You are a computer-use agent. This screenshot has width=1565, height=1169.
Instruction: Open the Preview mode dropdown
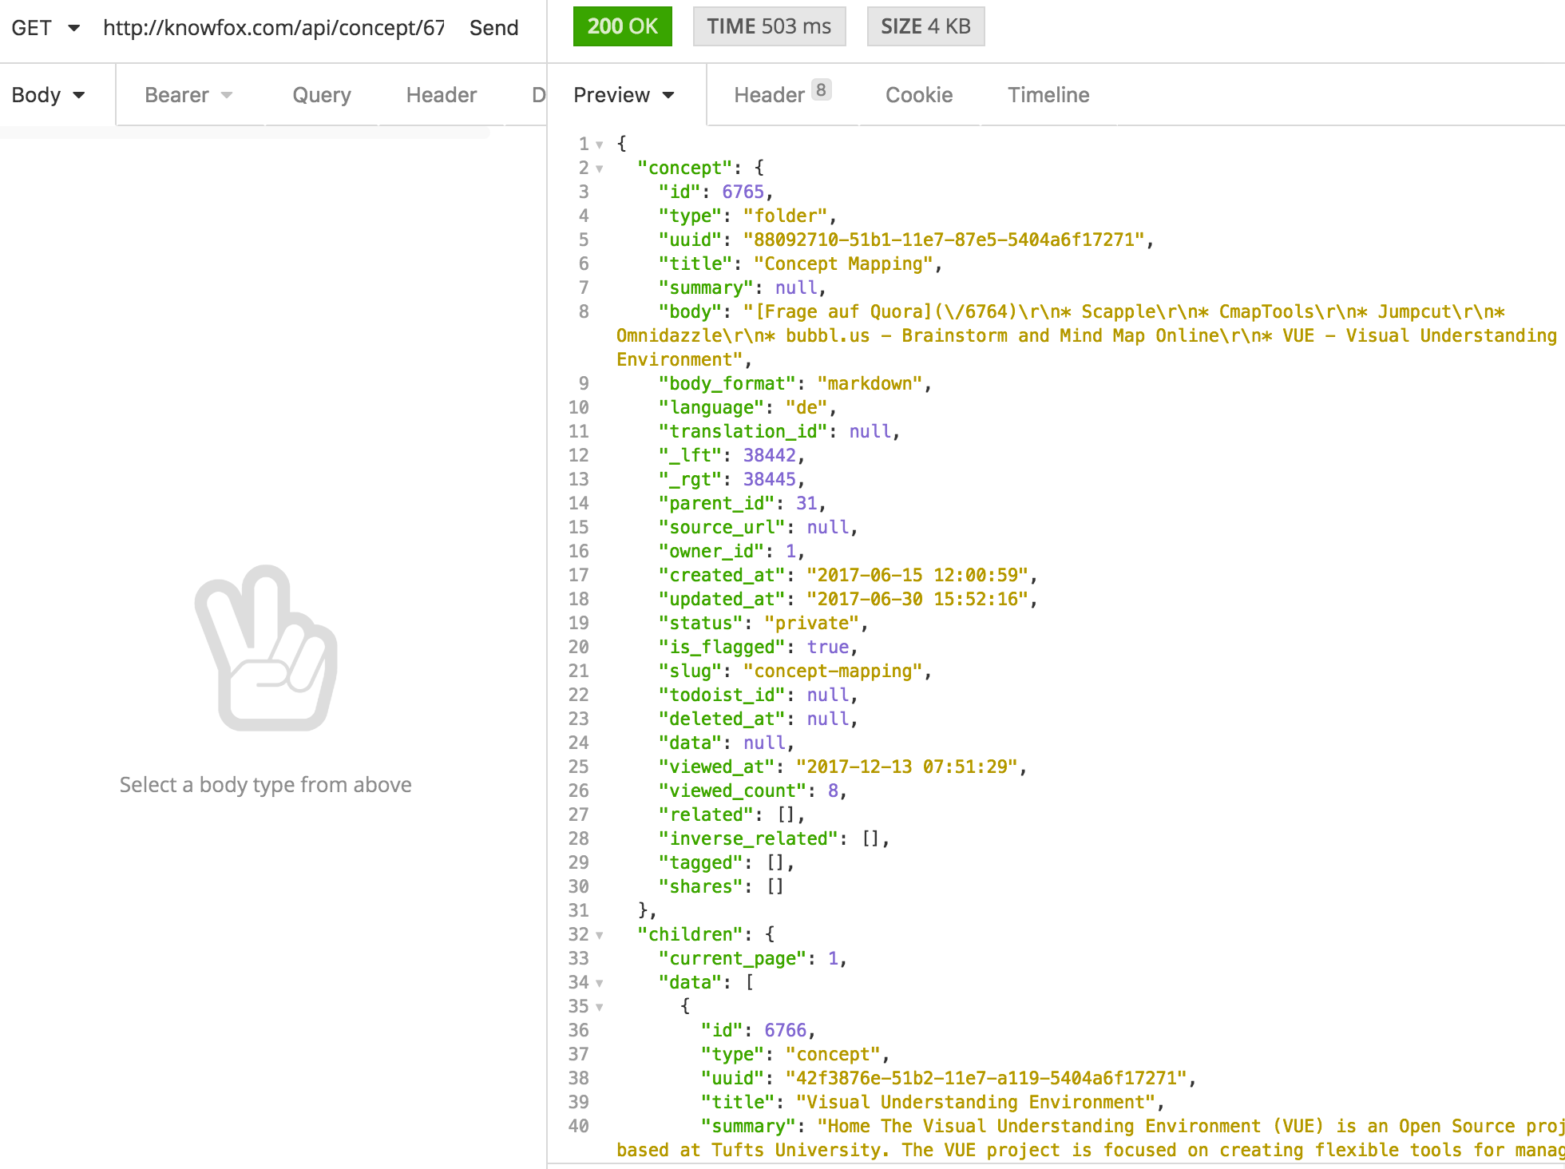624,95
